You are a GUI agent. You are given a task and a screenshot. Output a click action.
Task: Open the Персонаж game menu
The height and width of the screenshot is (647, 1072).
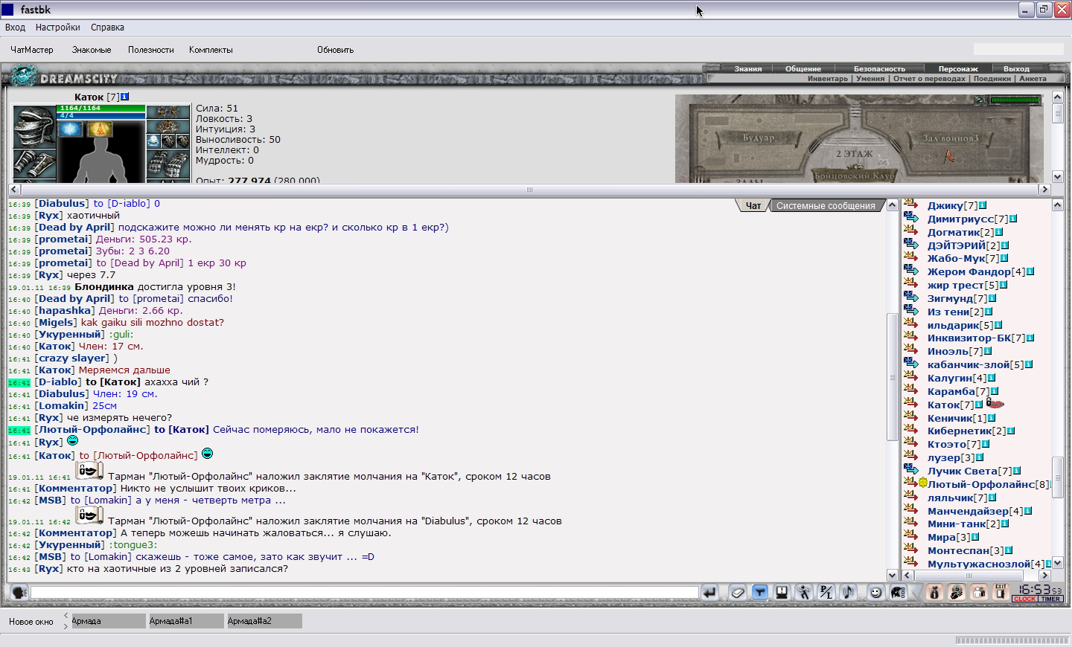coord(958,68)
